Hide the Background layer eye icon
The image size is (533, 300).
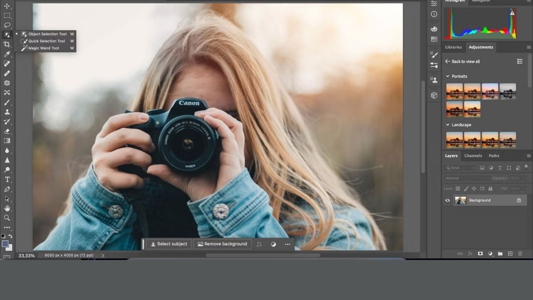(448, 200)
